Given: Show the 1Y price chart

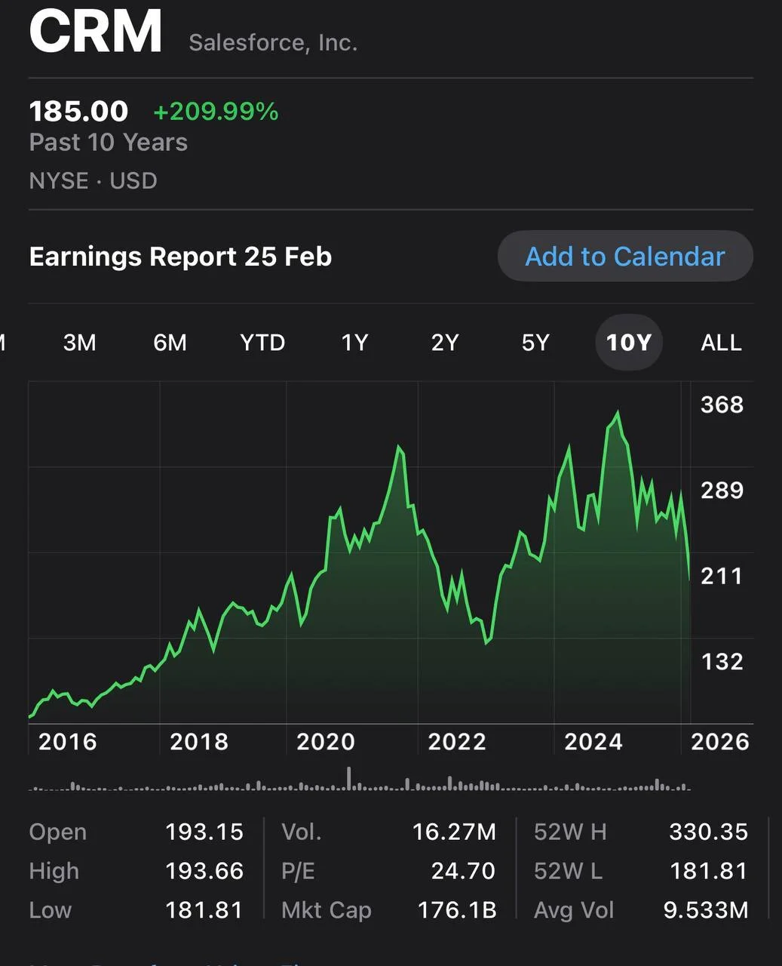Looking at the screenshot, I should [354, 343].
